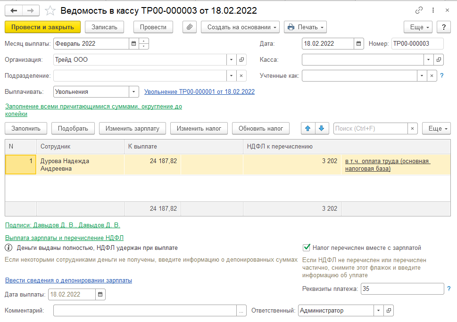Screen dimensions: 457x322
Task: Select К выплате cell 24 187,82 in row 1
Action: coord(152,165)
